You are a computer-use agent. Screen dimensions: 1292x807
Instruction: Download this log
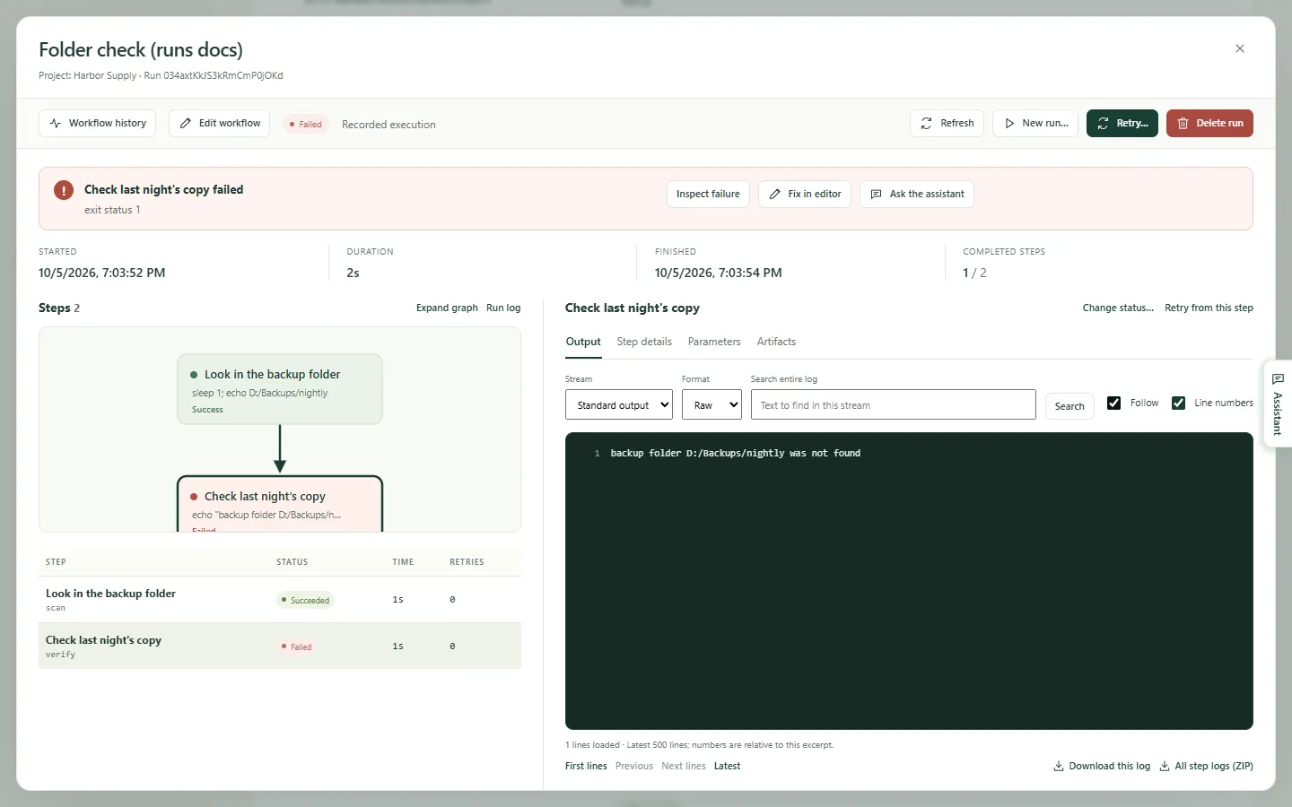point(1102,767)
